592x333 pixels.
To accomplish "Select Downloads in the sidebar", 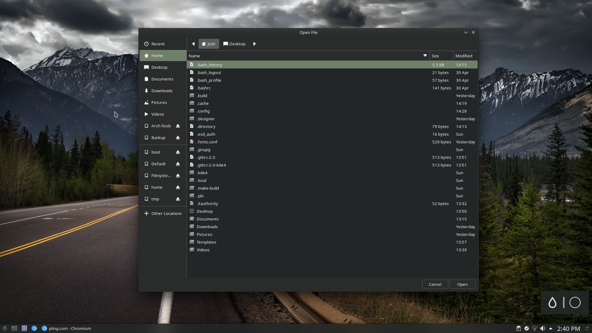I will click(163, 91).
